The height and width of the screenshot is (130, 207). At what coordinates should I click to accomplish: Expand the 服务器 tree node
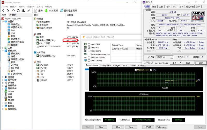click(3, 77)
